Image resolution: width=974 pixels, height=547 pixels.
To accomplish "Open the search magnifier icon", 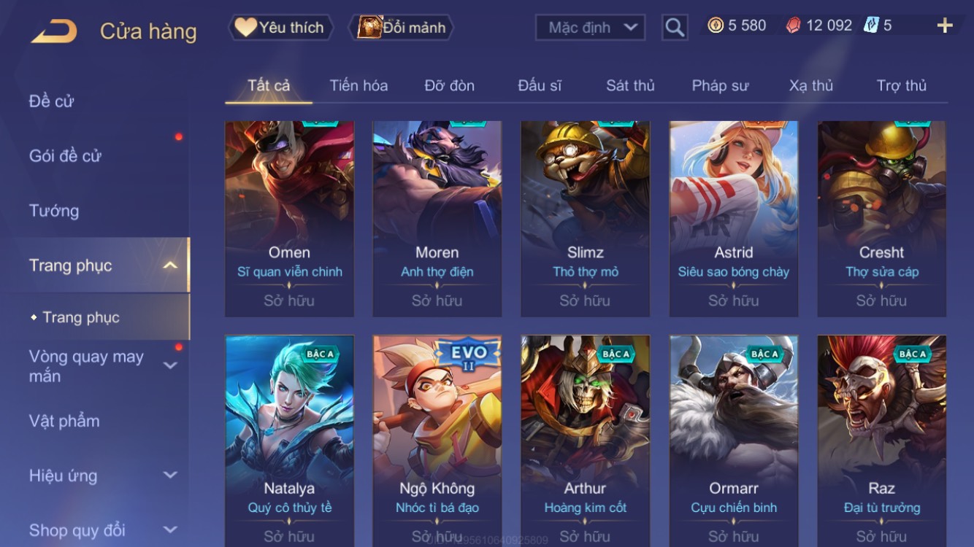I will 675,28.
